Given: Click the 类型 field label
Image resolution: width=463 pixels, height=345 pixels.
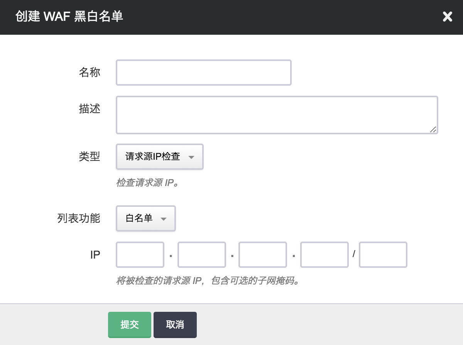Looking at the screenshot, I should 90,157.
